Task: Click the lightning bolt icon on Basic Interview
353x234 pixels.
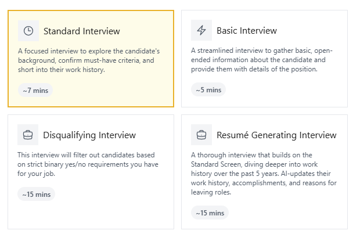Action: tap(201, 30)
